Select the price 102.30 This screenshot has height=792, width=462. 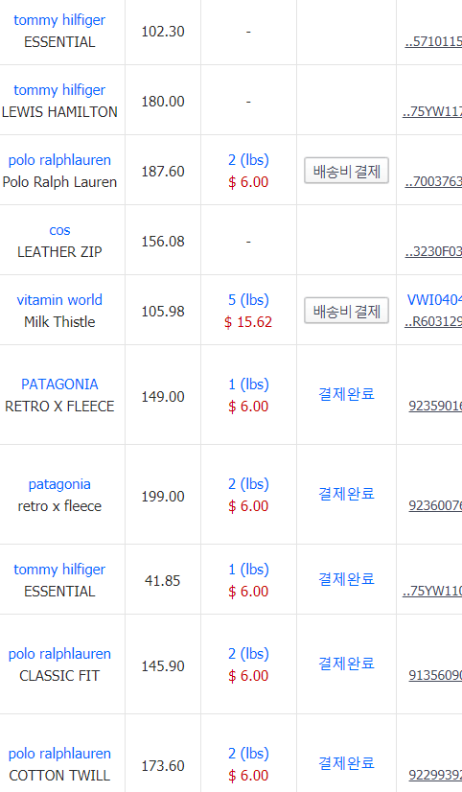pos(163,32)
